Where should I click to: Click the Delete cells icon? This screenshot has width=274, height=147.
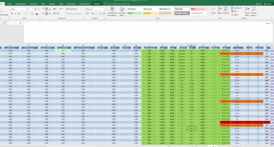point(219,11)
